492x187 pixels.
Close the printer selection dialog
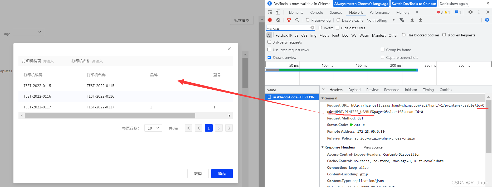tap(229, 49)
